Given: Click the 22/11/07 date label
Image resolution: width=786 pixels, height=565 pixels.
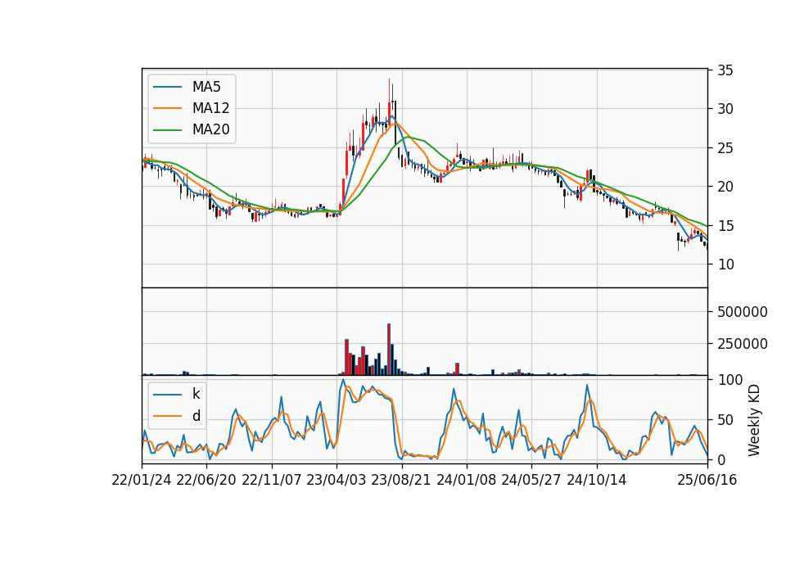Looking at the screenshot, I should click(272, 481).
